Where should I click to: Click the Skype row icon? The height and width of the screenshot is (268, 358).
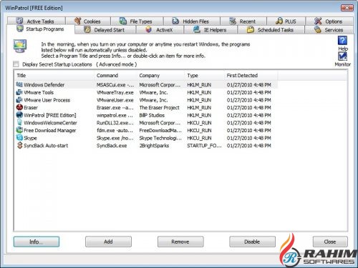19,138
